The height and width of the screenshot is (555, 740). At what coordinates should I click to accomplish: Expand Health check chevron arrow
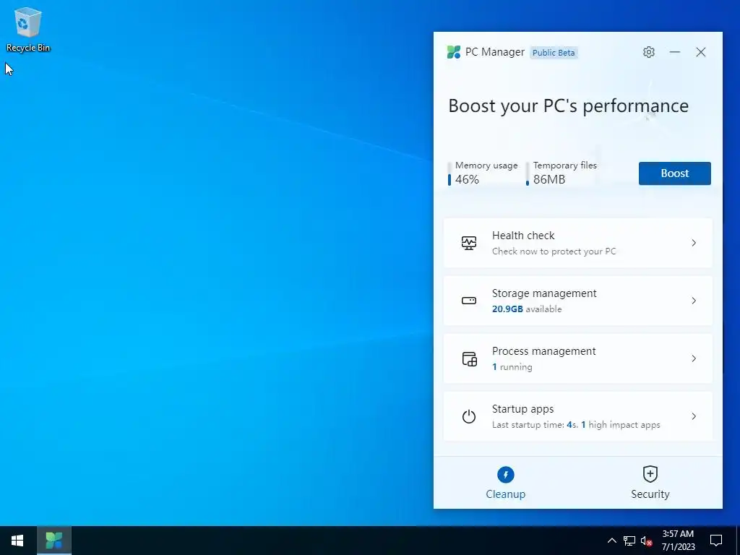point(694,243)
